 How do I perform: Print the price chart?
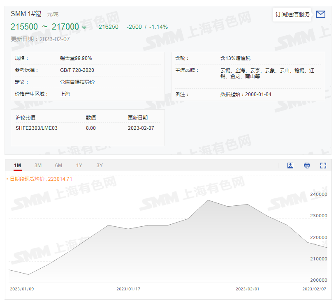307,166
